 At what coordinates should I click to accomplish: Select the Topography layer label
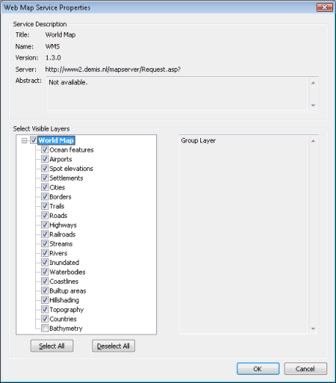[x=67, y=310]
